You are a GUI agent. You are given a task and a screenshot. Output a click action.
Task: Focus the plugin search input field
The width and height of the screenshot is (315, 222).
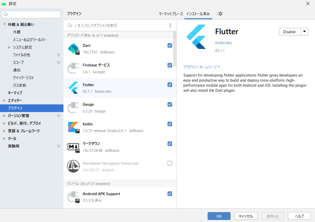(120, 25)
